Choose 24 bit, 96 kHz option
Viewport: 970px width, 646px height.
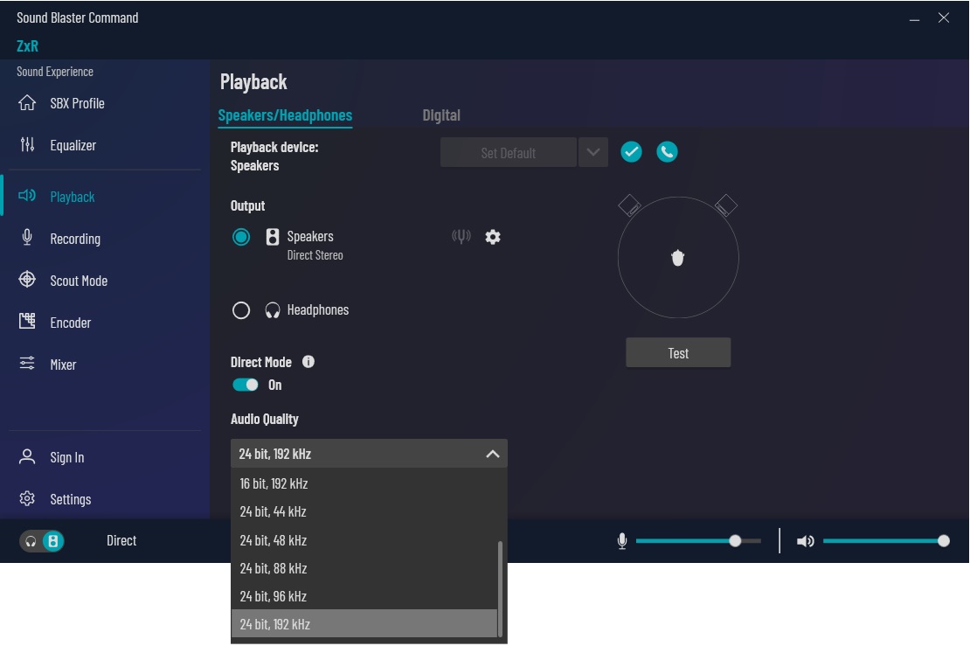pyautogui.click(x=274, y=596)
